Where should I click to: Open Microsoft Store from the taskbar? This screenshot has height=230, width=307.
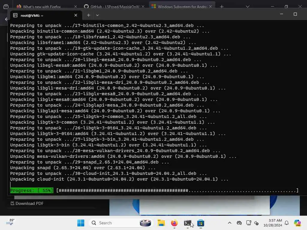point(201,223)
